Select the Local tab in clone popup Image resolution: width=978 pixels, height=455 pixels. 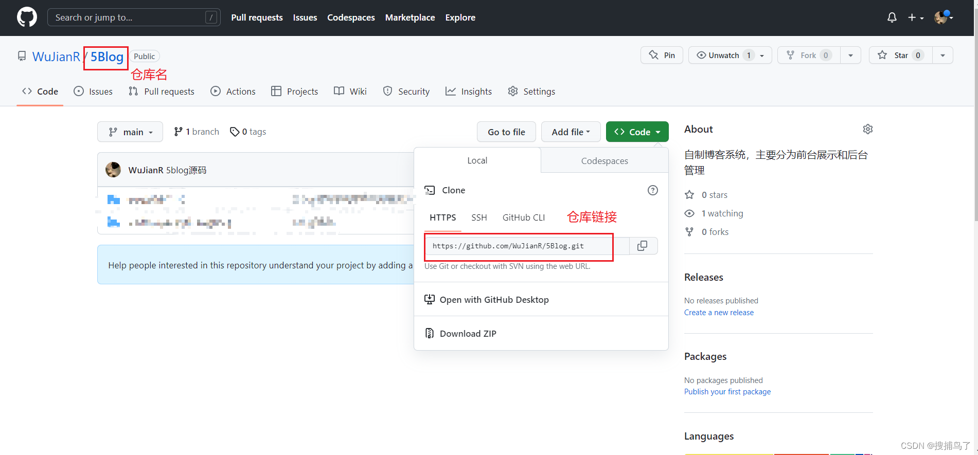pos(477,160)
